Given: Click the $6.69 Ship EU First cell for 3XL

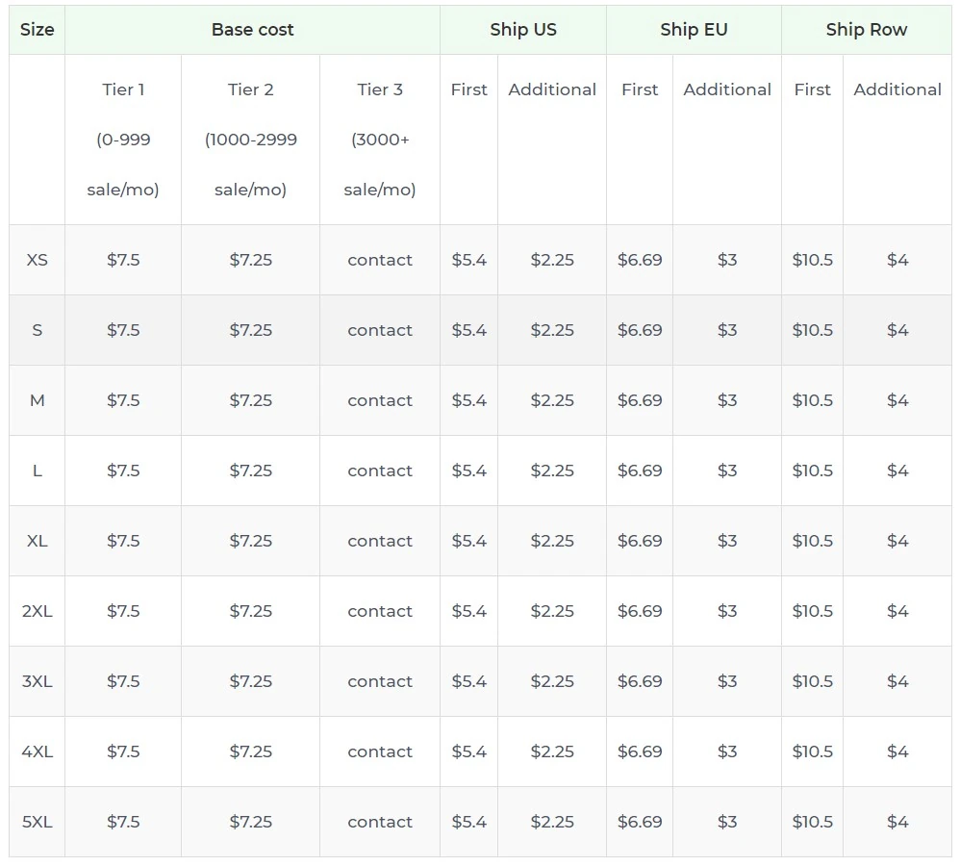Looking at the screenshot, I should (x=640, y=681).
